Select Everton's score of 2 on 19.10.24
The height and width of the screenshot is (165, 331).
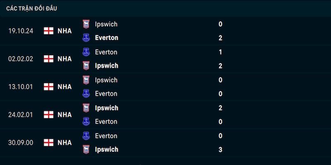click(221, 38)
